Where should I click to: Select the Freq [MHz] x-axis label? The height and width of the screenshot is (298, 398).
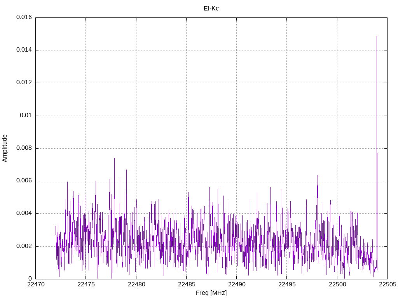[x=211, y=293]
